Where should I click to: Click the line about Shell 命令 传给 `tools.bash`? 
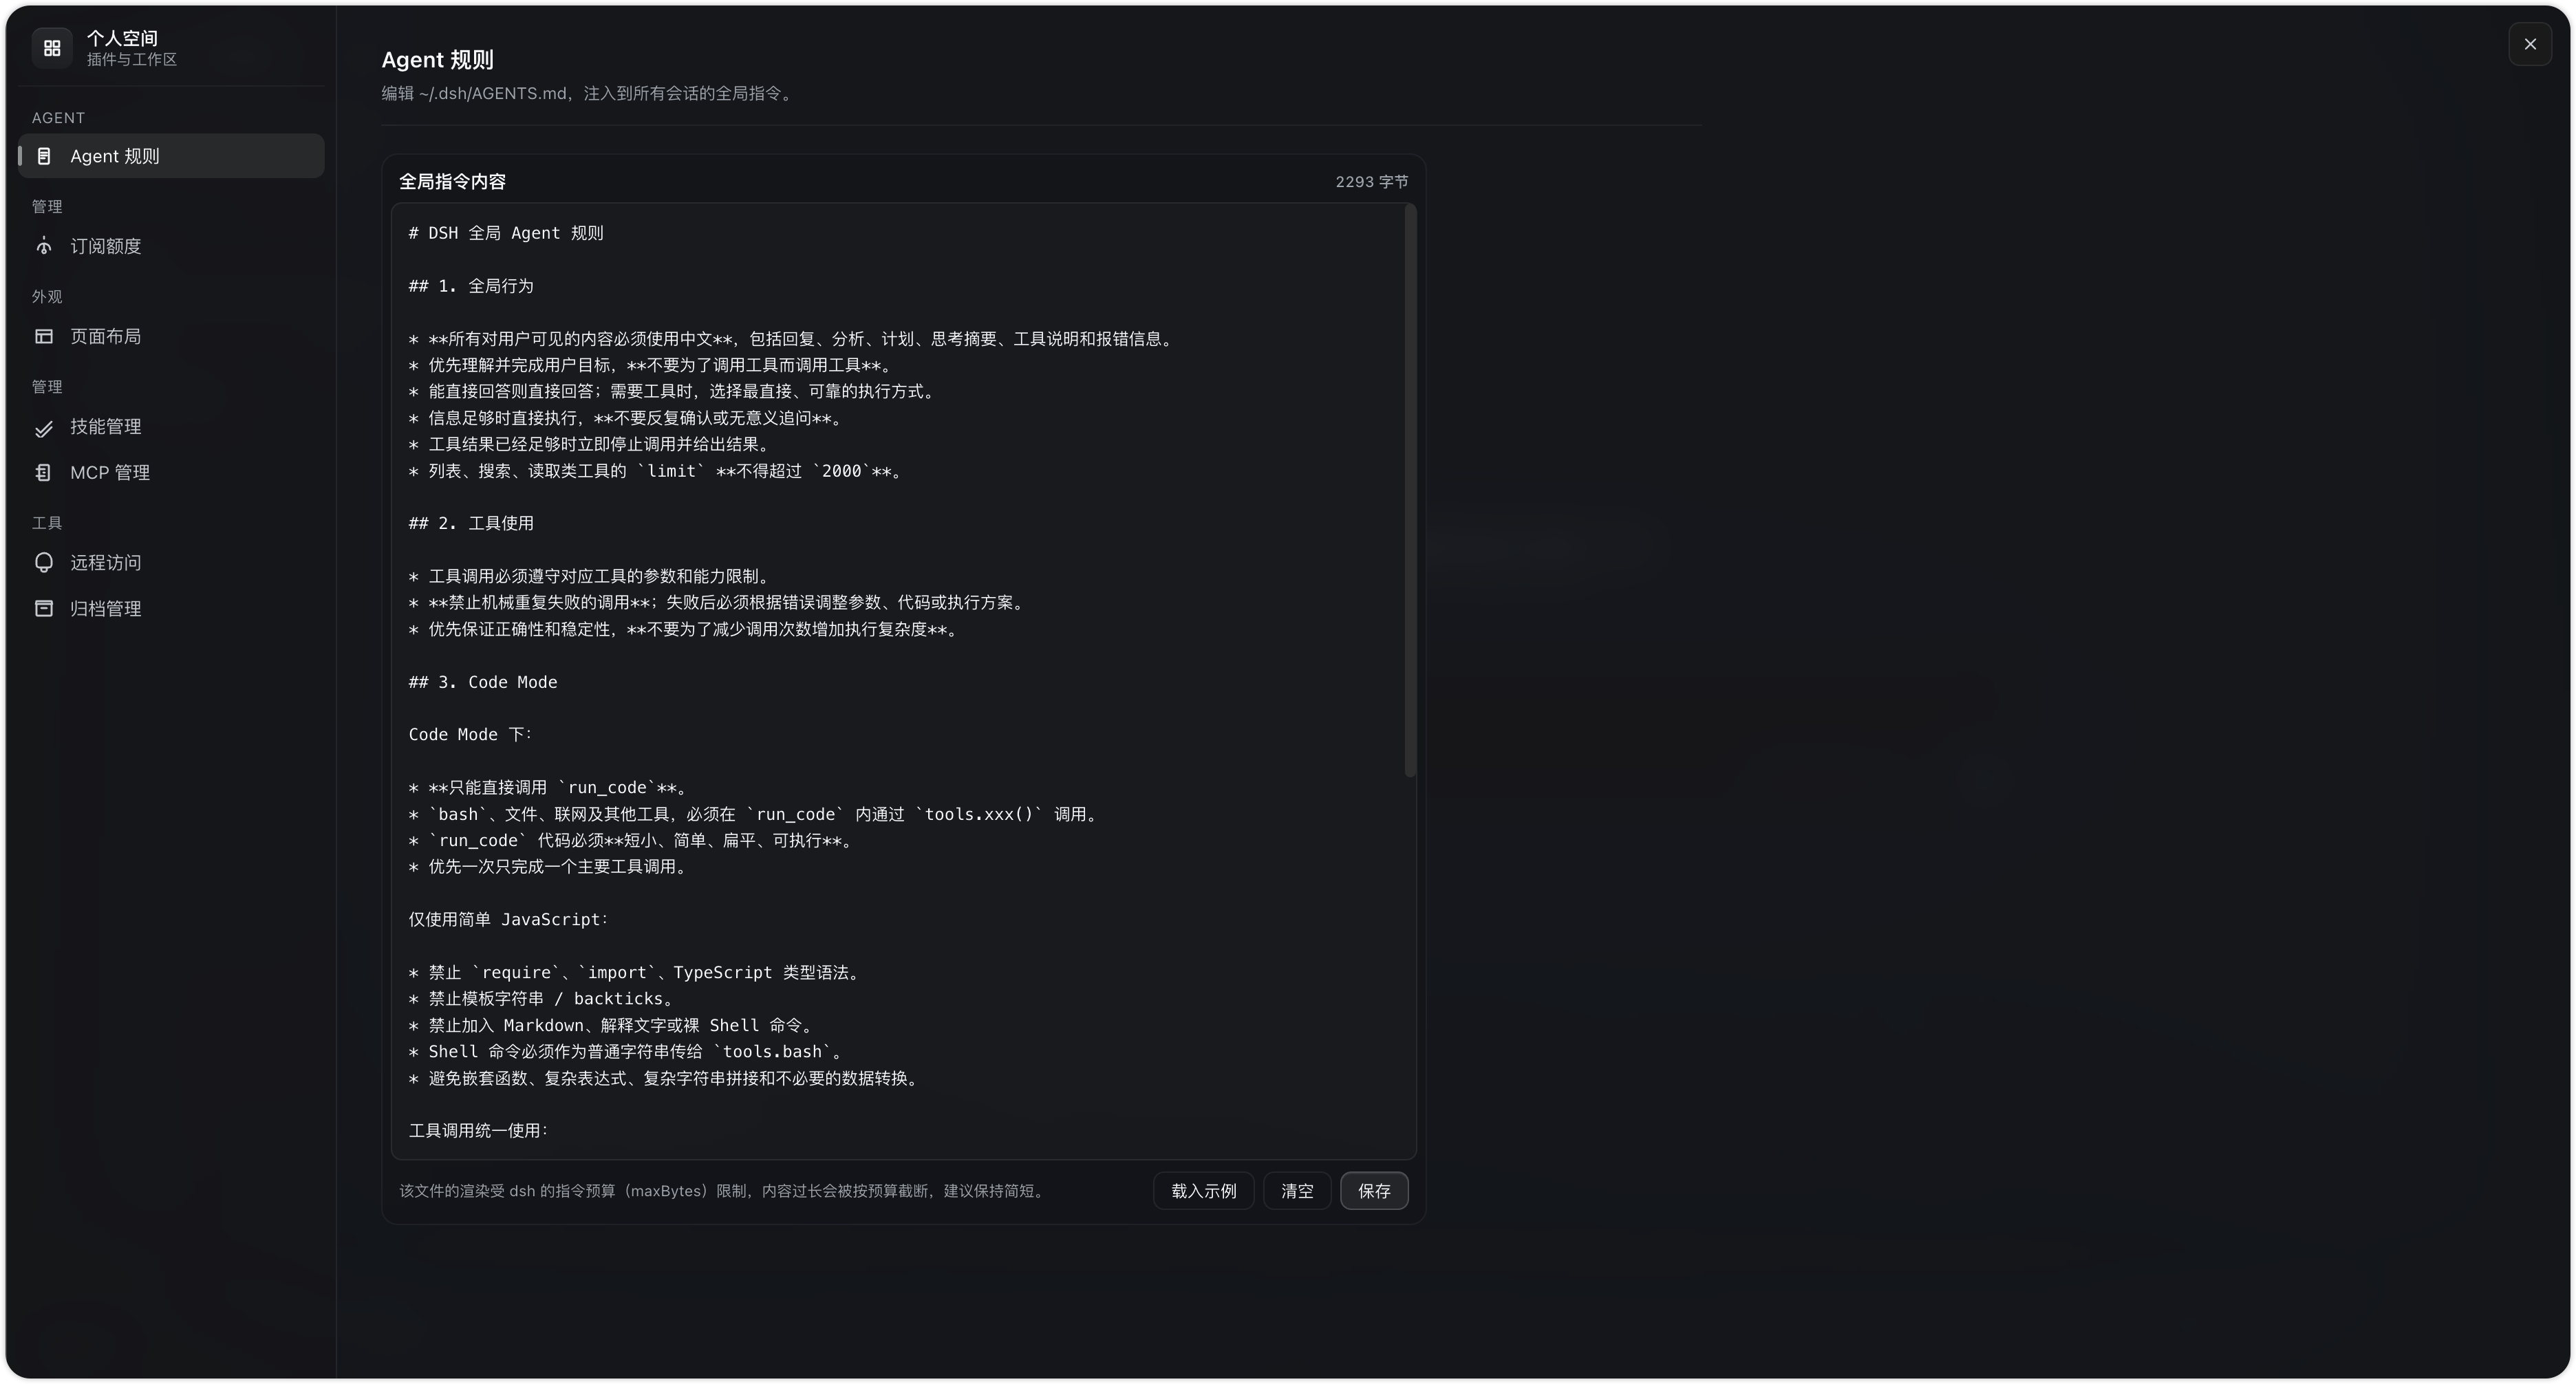tap(627, 1051)
